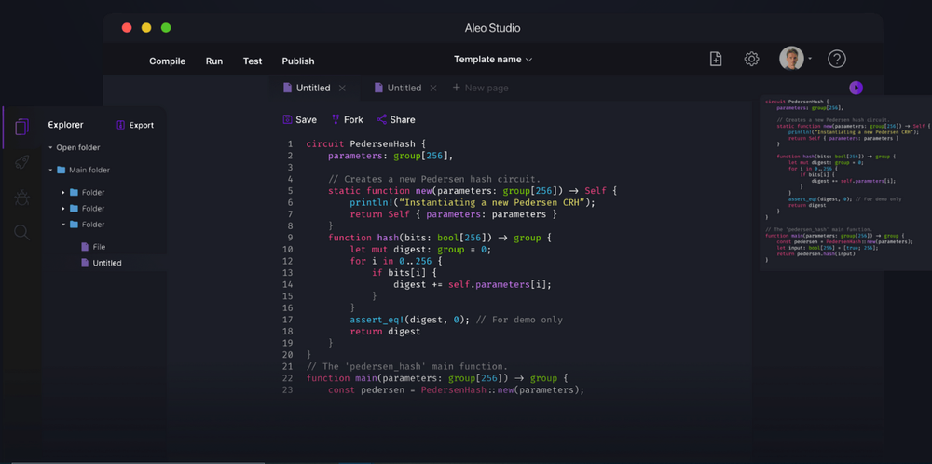Open the Test menu
Viewport: 932px width, 464px height.
[252, 61]
